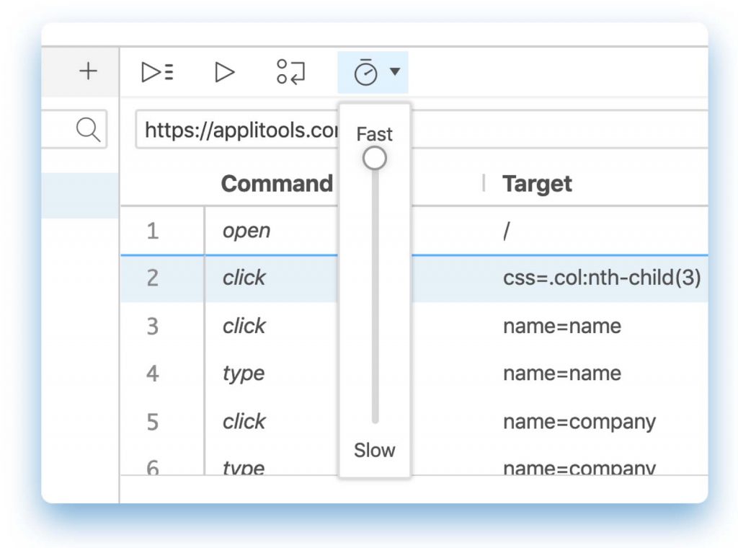This screenshot has width=738, height=548.
Task: Expand the speed dropdown arrow
Action: click(x=394, y=71)
